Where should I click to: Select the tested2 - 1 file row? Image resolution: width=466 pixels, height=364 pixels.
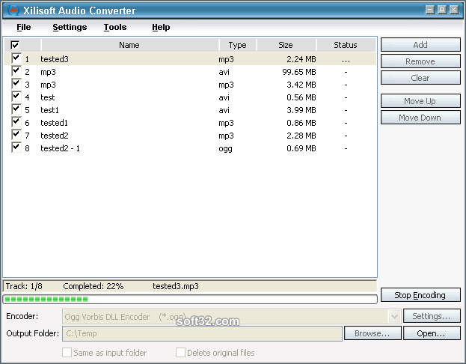click(190, 148)
